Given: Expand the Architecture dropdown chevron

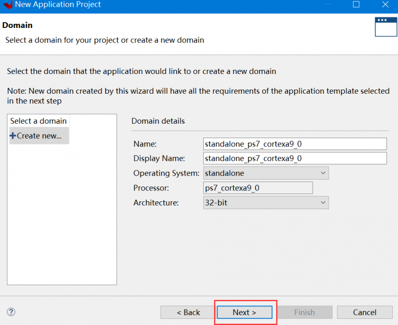Looking at the screenshot, I should [323, 203].
